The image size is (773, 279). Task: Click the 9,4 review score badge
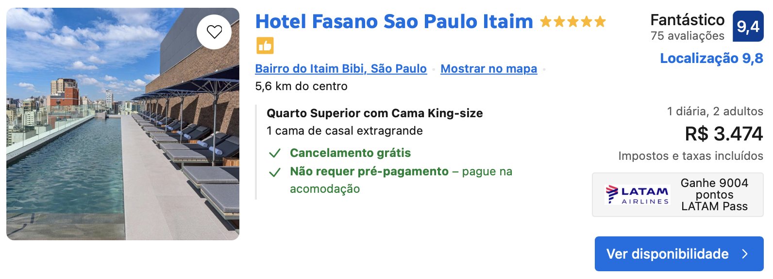click(748, 26)
